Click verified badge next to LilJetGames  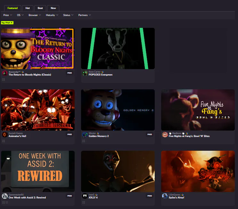click(183, 195)
